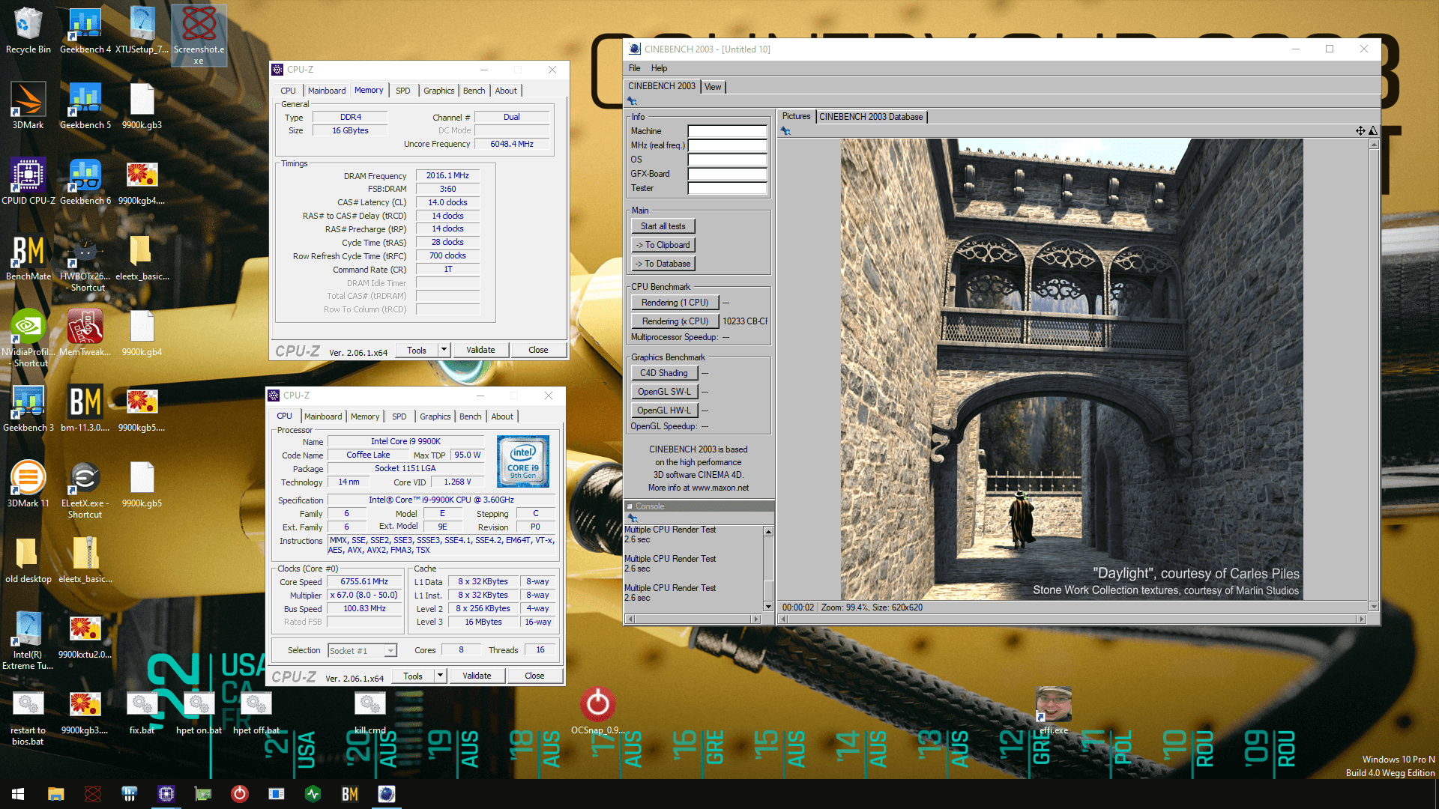Select the kill.cmd desktop icon

point(369,713)
